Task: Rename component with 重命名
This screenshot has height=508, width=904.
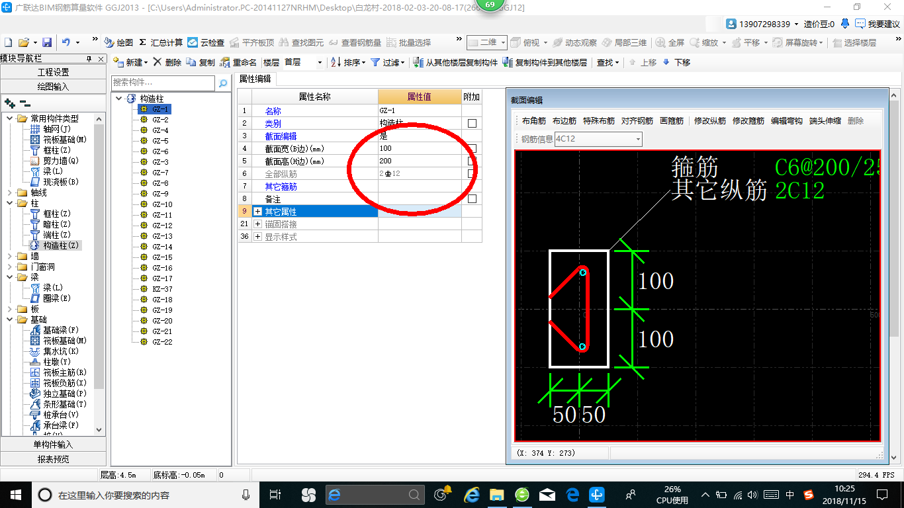Action: coord(238,62)
